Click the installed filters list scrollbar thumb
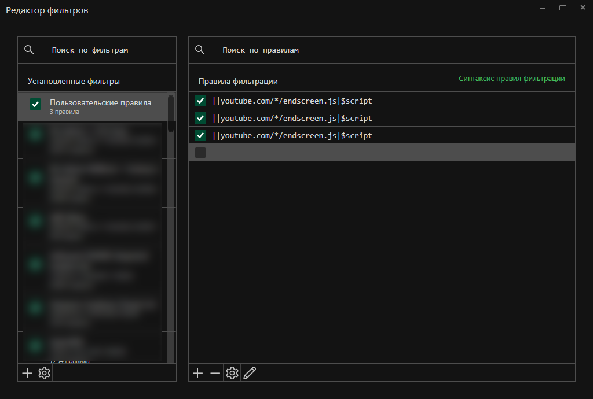 click(171, 113)
